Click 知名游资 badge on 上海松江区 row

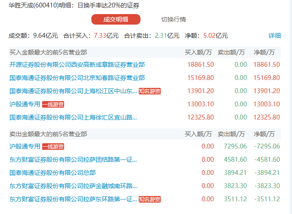(x=150, y=91)
